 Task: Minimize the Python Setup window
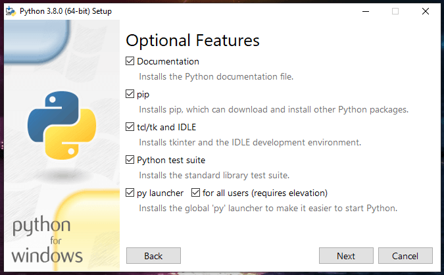(366, 11)
